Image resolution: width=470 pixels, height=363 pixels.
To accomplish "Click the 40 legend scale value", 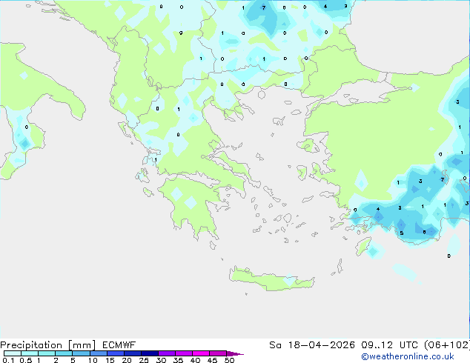I will tap(195, 360).
